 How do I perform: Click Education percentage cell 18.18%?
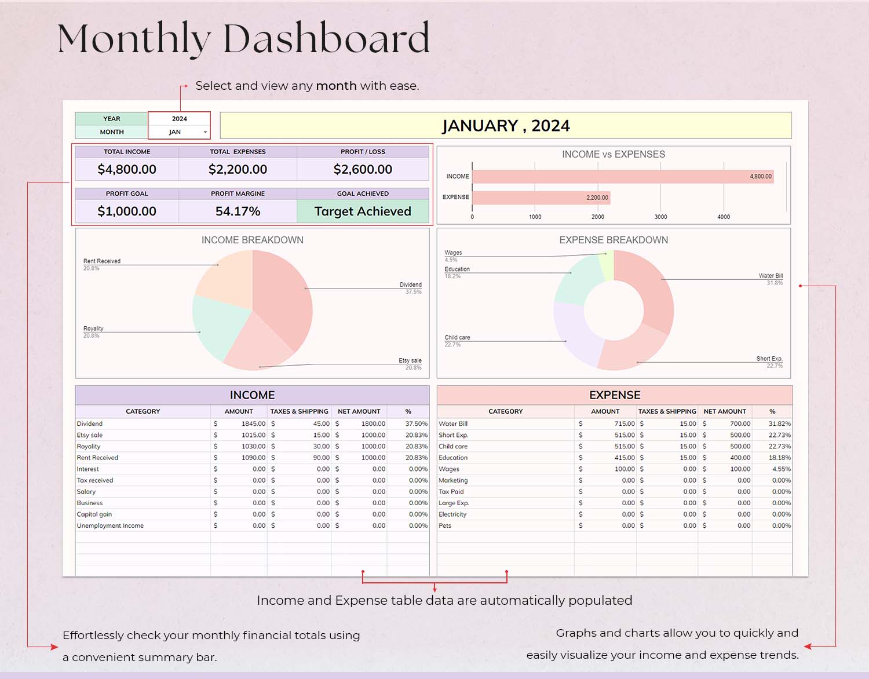(x=772, y=458)
